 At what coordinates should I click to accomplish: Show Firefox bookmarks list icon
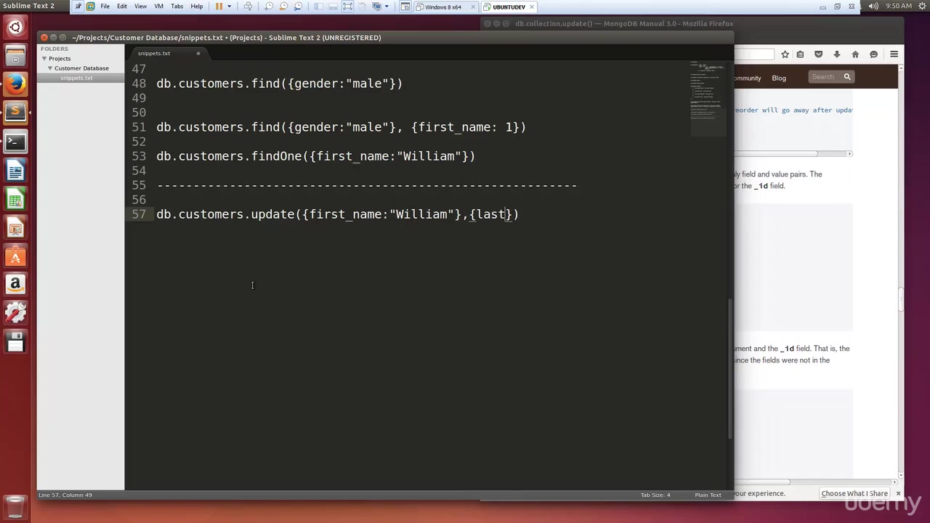(x=800, y=54)
